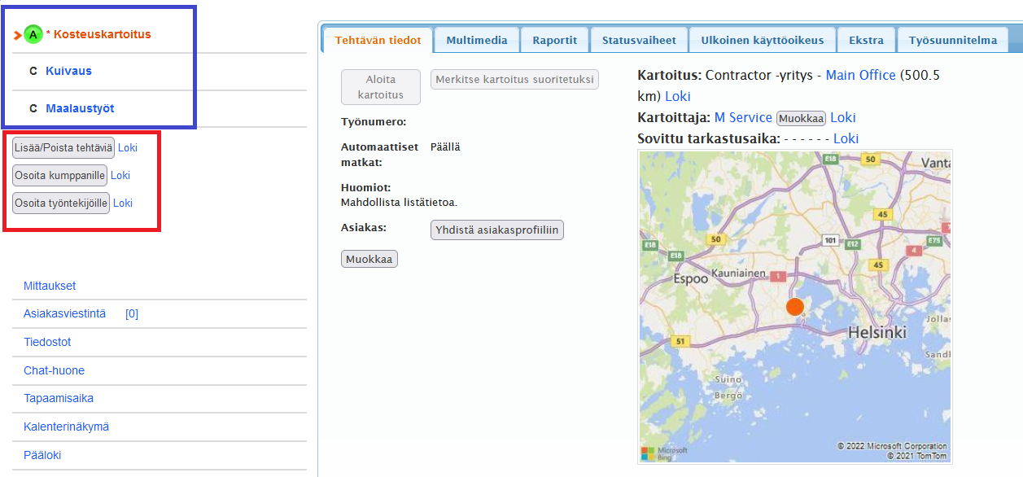Click the Muokkaa button next to Kartoittaja

click(x=801, y=118)
